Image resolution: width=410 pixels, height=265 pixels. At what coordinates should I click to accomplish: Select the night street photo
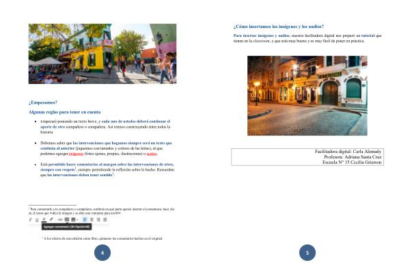tap(307, 96)
